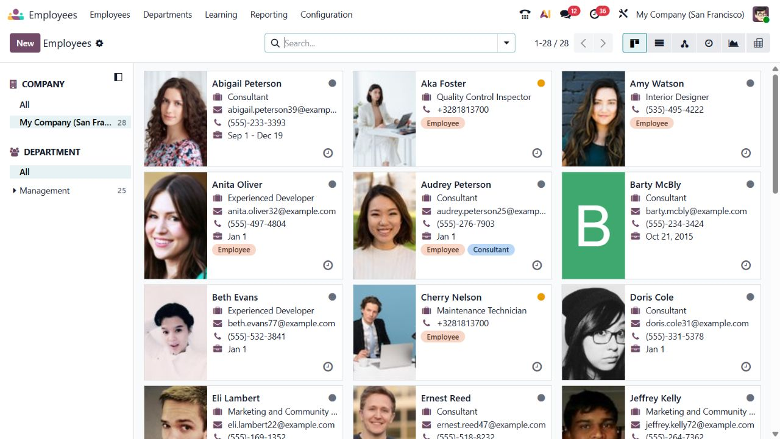The image size is (780, 439).
Task: Open the Departments menu
Action: [168, 15]
